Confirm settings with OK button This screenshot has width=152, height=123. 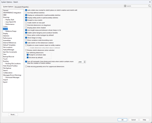pyautogui.click(x=122, y=120)
